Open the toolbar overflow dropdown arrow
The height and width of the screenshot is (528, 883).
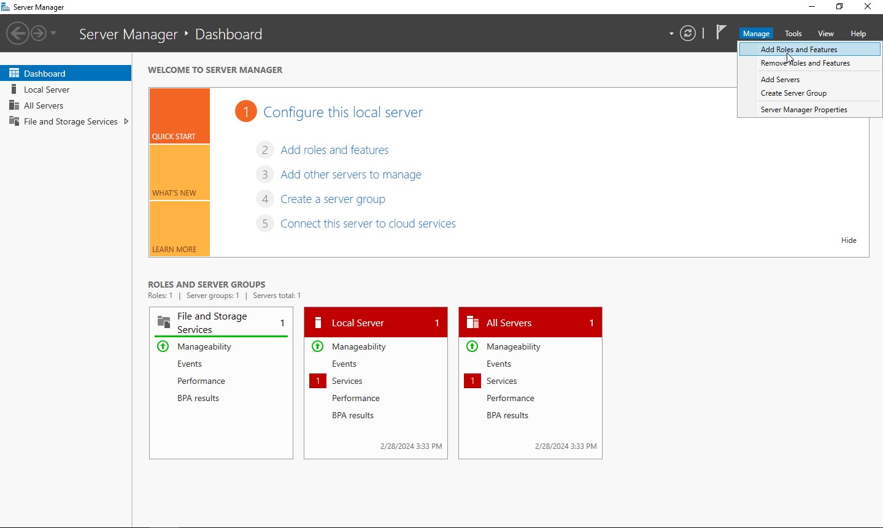(671, 34)
